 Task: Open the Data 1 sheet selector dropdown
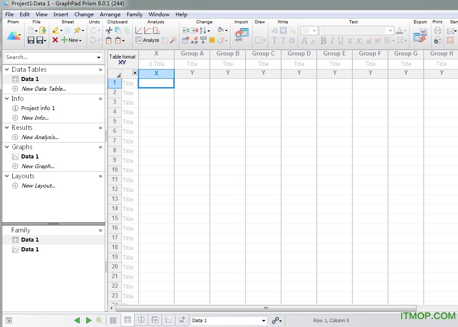(x=264, y=320)
